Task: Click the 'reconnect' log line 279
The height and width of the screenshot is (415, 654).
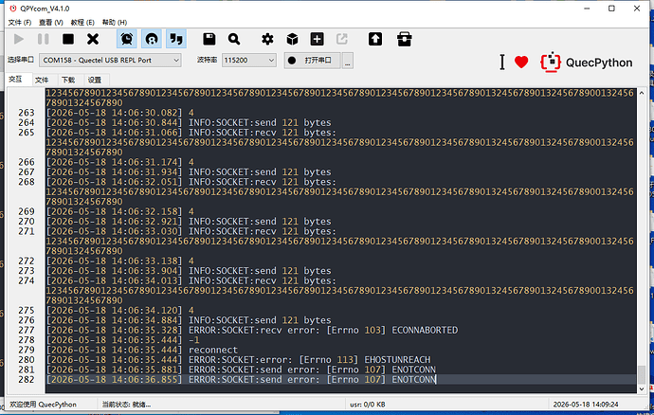Action: click(142, 350)
